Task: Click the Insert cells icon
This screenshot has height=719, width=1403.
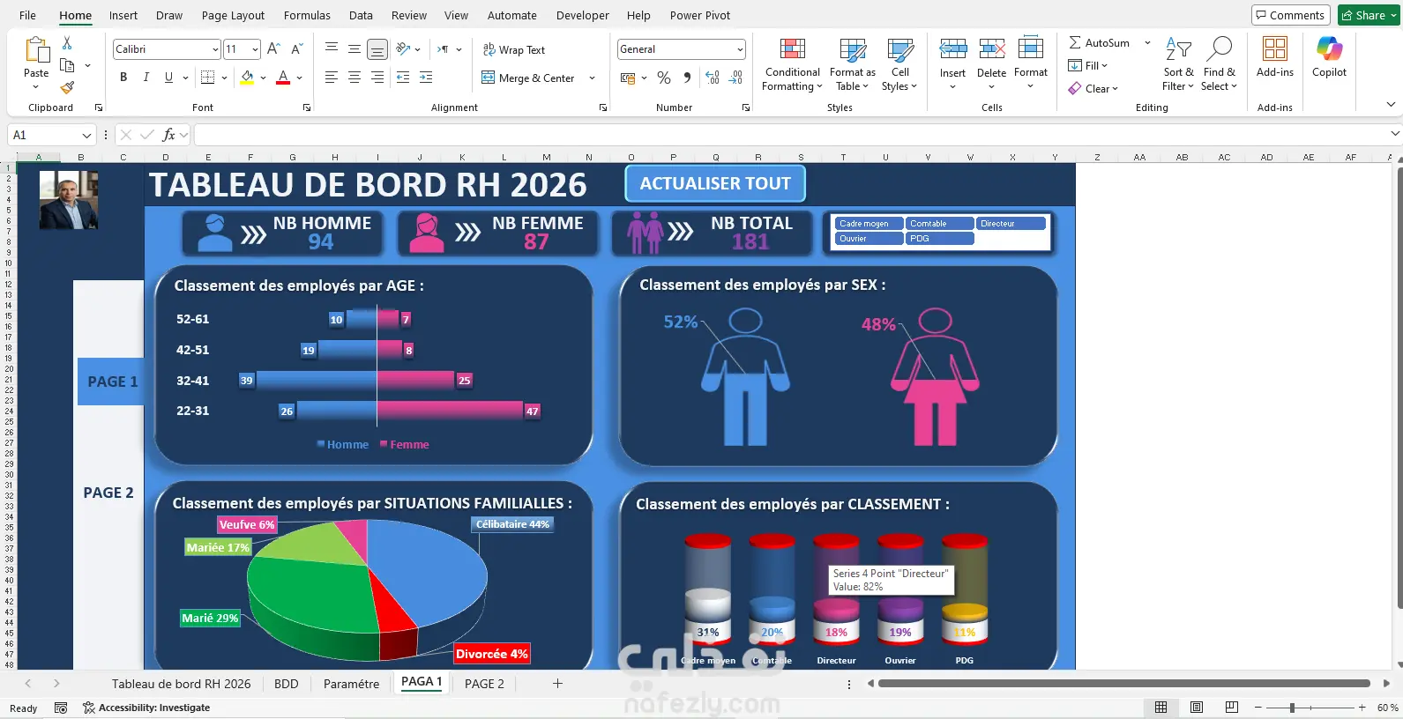Action: 952,49
